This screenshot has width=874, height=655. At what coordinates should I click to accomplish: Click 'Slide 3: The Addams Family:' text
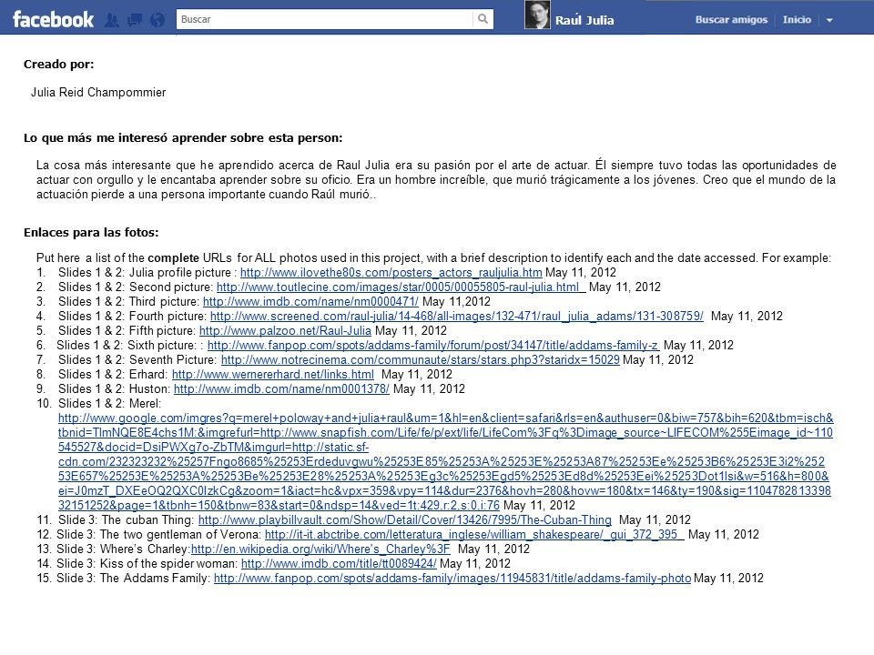tap(134, 579)
